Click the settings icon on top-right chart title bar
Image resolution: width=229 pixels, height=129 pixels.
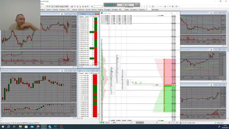coord(211,13)
